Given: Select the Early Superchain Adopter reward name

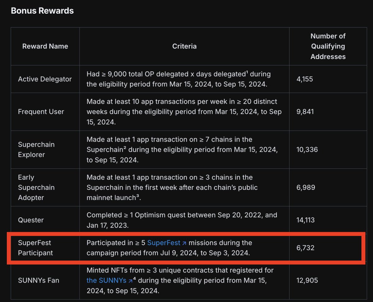Looking at the screenshot, I should pyautogui.click(x=36, y=188).
